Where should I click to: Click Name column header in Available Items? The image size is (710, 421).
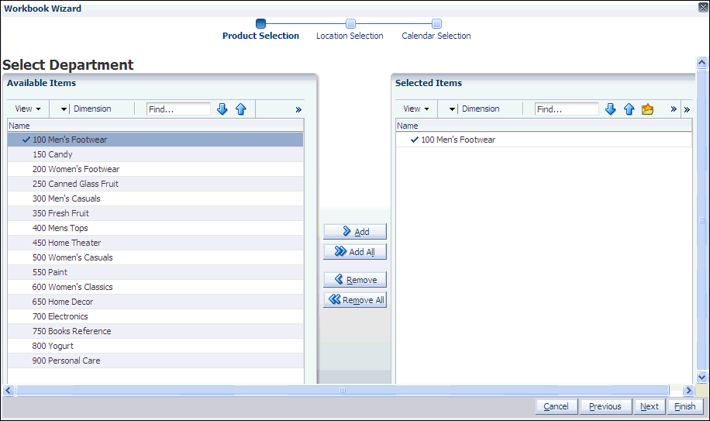[x=155, y=126]
